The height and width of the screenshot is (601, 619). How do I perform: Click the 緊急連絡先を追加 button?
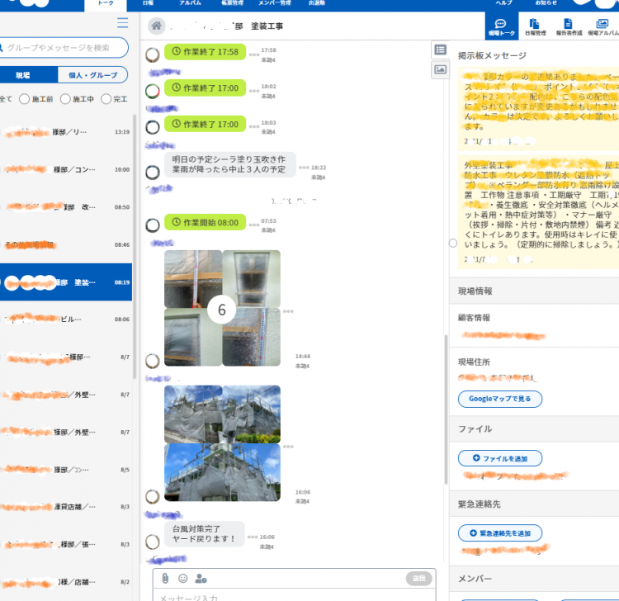[x=500, y=533]
